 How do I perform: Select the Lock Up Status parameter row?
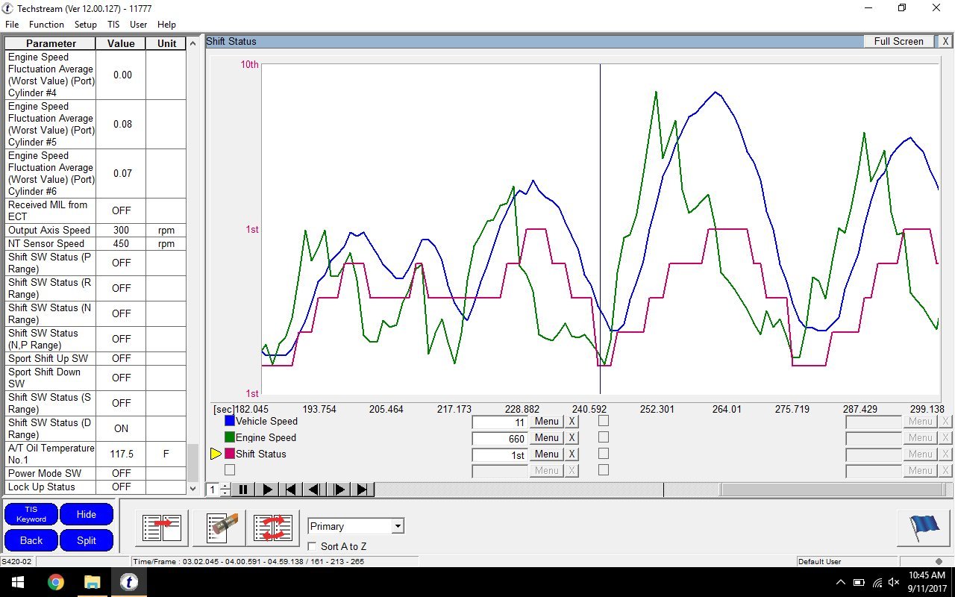click(95, 487)
